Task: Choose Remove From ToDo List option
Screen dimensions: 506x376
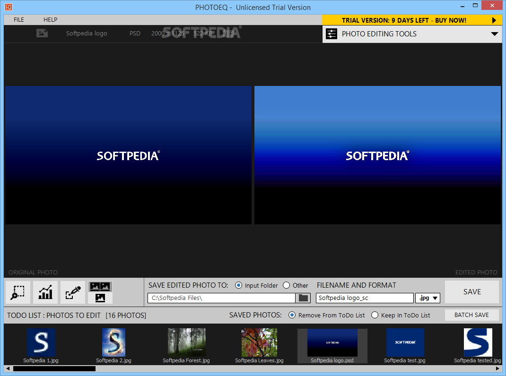Action: [x=292, y=315]
